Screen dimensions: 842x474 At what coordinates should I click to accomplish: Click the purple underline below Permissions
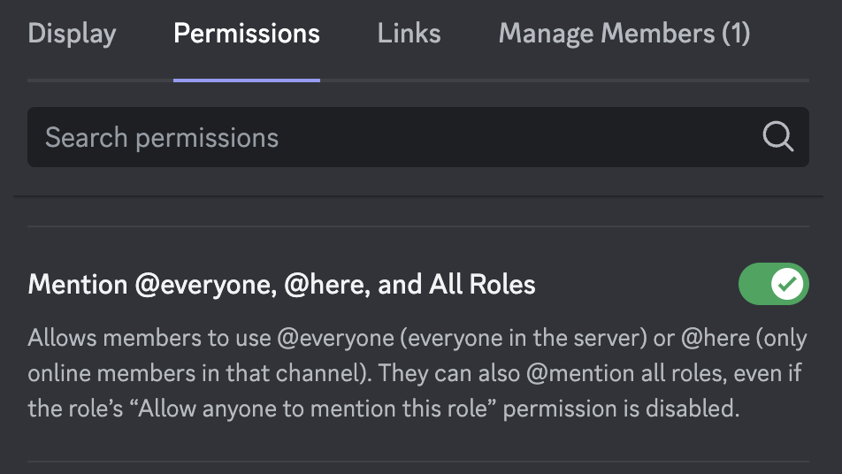247,80
